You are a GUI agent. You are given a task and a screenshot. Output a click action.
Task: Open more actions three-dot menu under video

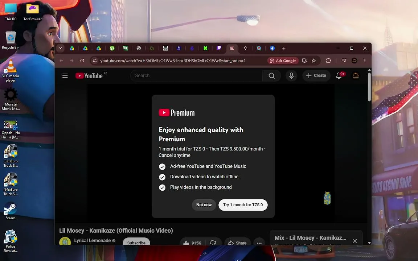pyautogui.click(x=259, y=243)
